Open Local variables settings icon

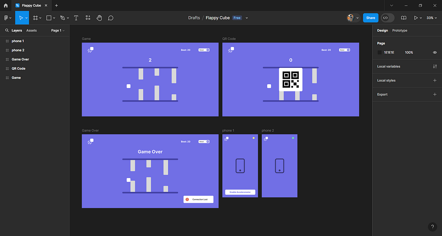tap(435, 67)
